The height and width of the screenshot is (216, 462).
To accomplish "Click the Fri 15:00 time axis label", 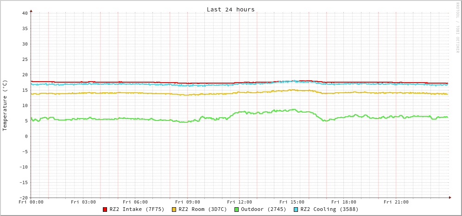I will 292,202.
